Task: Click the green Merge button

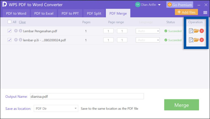Action: coord(181,105)
